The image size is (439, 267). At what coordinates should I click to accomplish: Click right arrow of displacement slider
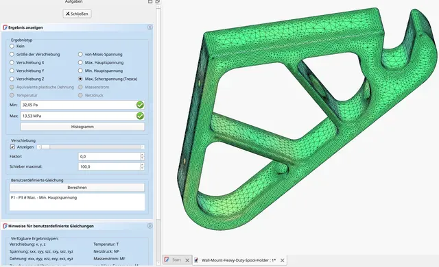[142, 147]
